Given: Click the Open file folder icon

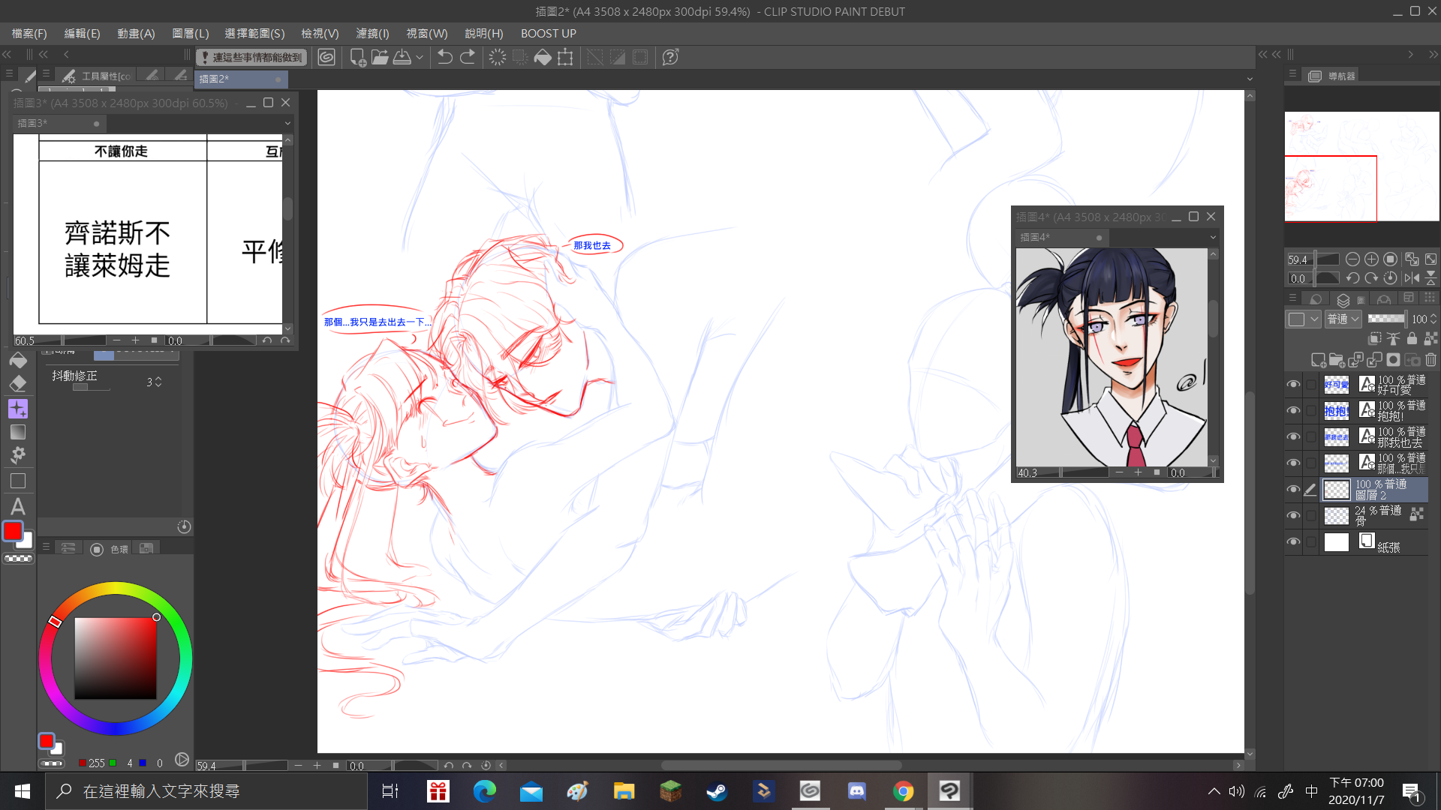Looking at the screenshot, I should point(380,58).
